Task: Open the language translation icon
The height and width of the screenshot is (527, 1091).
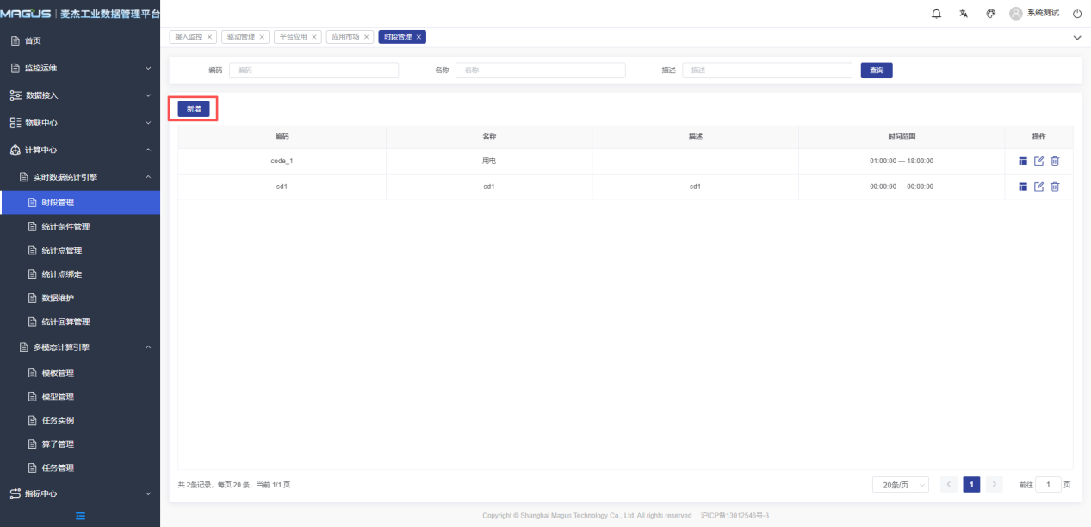Action: tap(964, 14)
